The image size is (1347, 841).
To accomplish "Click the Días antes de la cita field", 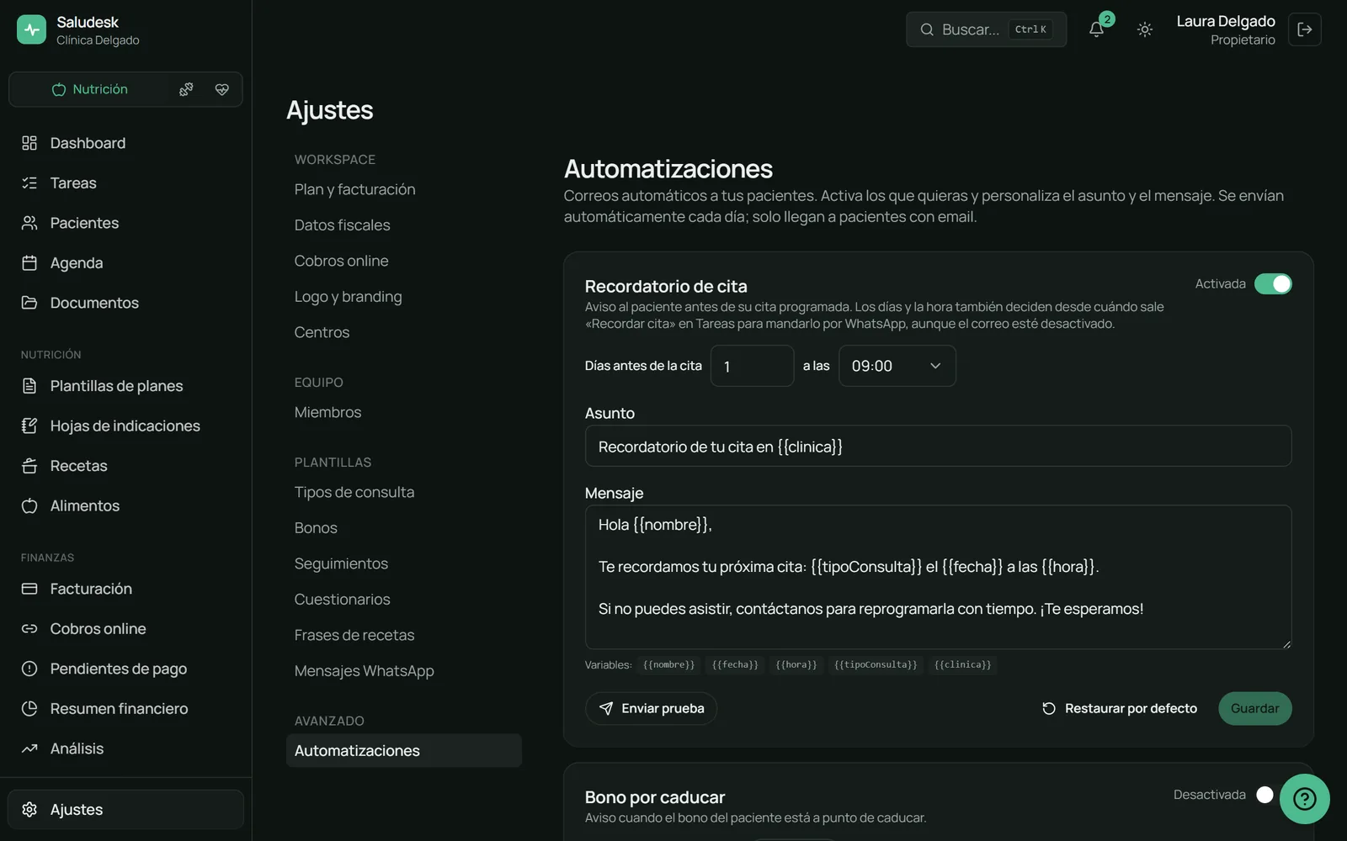I will click(752, 366).
